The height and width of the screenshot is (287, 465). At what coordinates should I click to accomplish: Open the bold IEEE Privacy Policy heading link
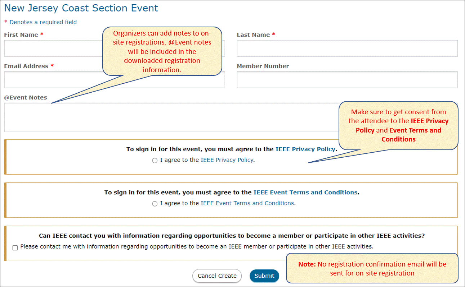coord(305,149)
